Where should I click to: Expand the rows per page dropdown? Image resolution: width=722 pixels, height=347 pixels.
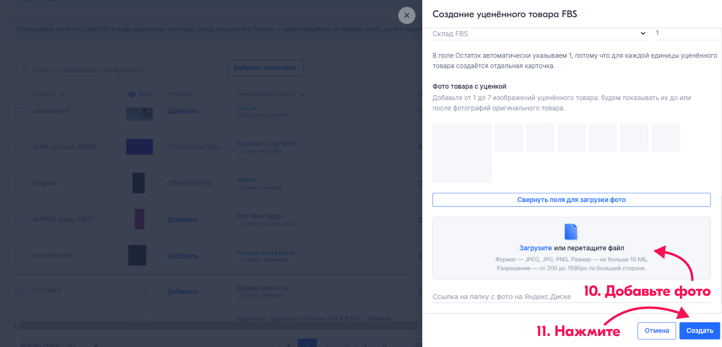[95, 345]
